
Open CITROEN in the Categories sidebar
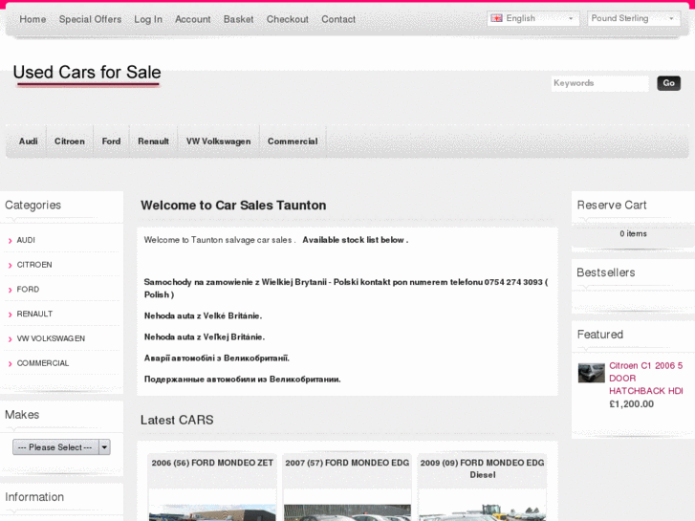click(x=34, y=265)
